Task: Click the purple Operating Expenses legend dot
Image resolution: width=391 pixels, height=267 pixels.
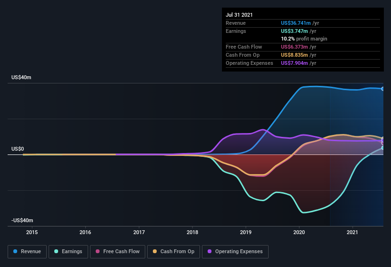Action: (210, 251)
